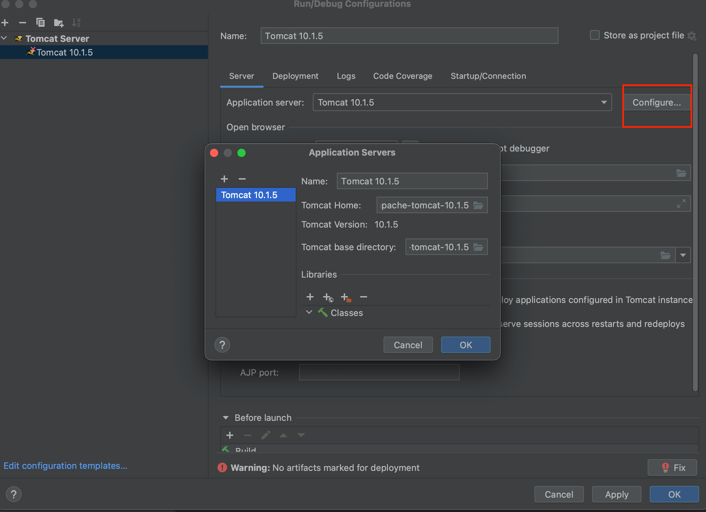Remove selected run configuration with minus icon
Image resolution: width=706 pixels, height=512 pixels.
[x=23, y=23]
